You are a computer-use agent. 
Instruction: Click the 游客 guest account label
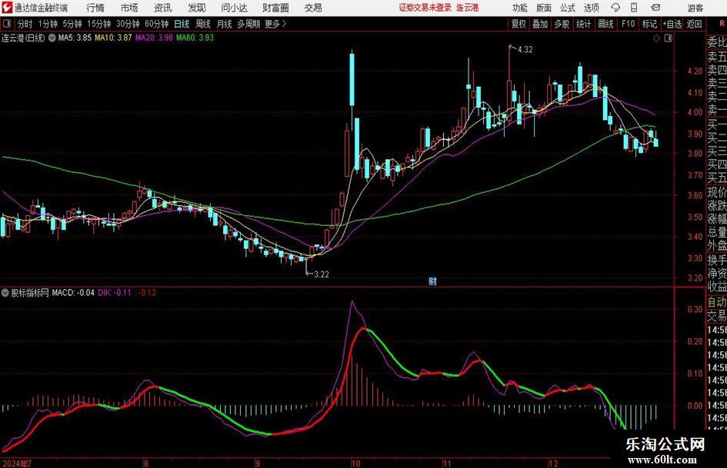[695, 8]
